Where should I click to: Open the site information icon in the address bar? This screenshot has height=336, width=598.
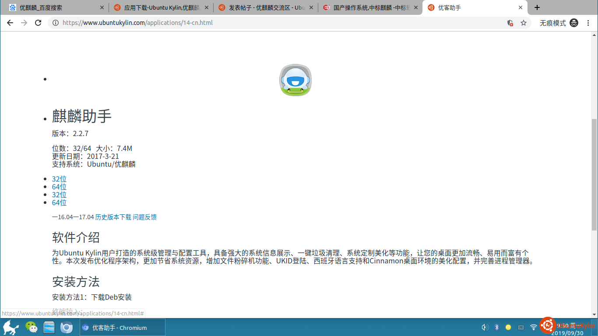pyautogui.click(x=56, y=23)
